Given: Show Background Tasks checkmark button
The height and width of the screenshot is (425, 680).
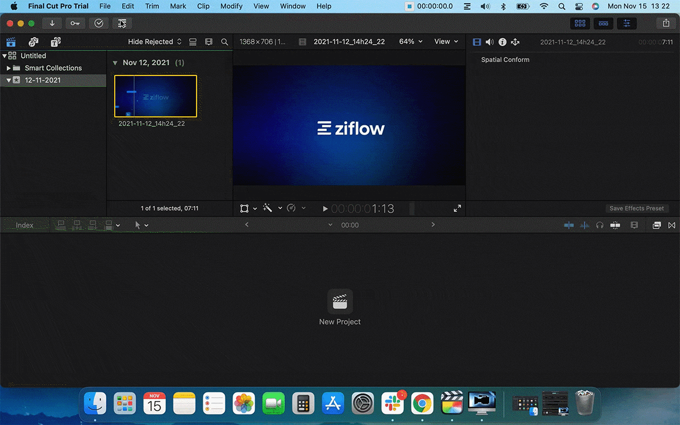Looking at the screenshot, I should 99,23.
